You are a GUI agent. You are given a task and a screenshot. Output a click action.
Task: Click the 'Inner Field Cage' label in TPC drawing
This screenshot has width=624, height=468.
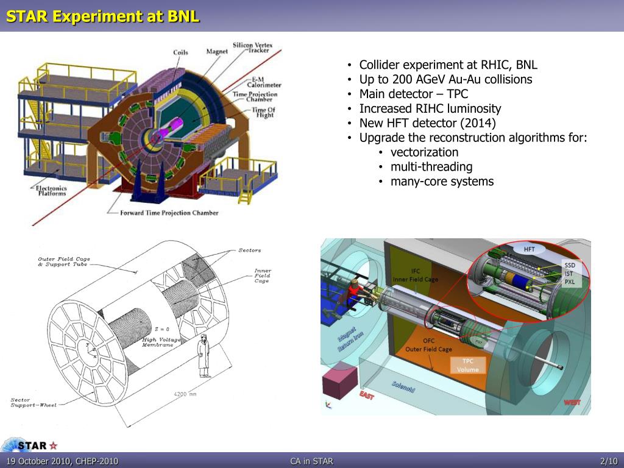tap(262, 275)
